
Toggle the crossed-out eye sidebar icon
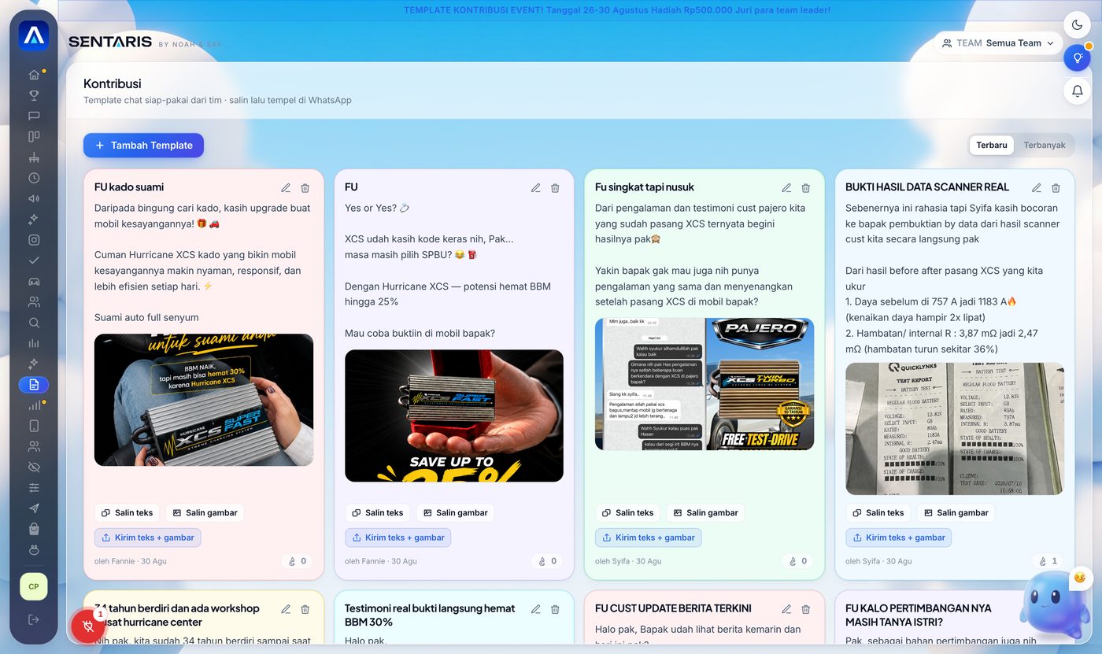[34, 467]
